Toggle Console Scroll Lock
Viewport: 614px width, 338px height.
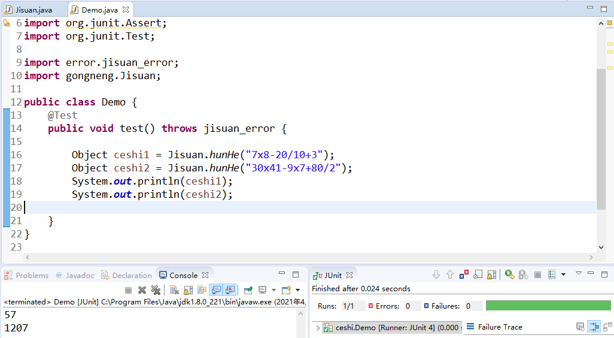coord(188,290)
